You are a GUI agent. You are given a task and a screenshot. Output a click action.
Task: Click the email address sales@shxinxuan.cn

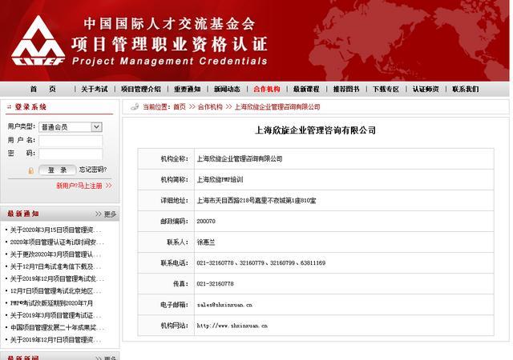[224, 305]
